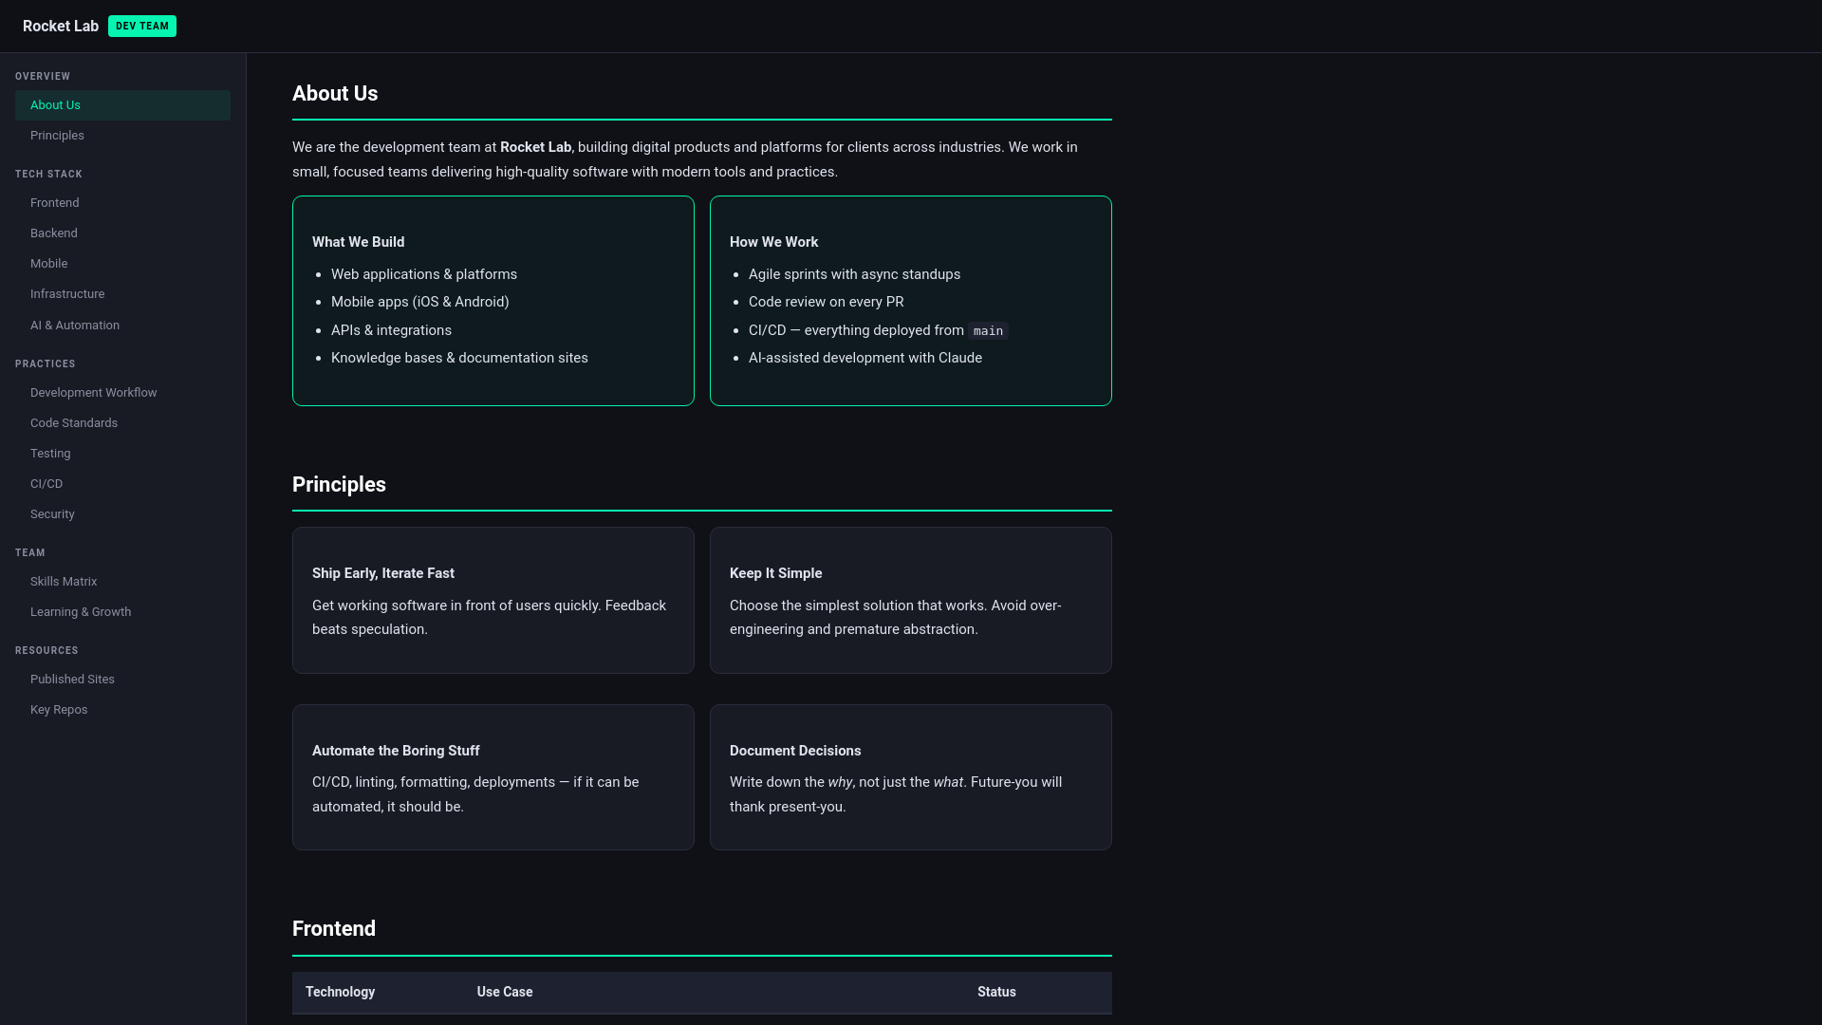1822x1025 pixels.
Task: Click the Principles section heading
Action: [x=339, y=485]
